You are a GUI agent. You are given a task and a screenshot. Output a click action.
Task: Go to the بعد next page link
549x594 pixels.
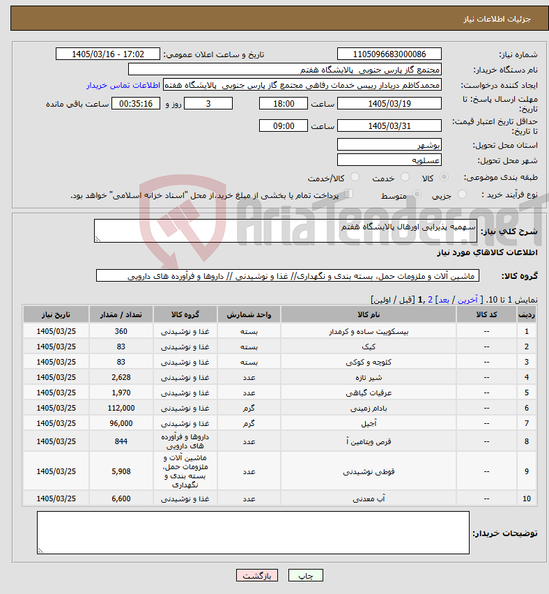(x=443, y=300)
